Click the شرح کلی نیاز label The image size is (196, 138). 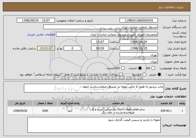(175, 88)
